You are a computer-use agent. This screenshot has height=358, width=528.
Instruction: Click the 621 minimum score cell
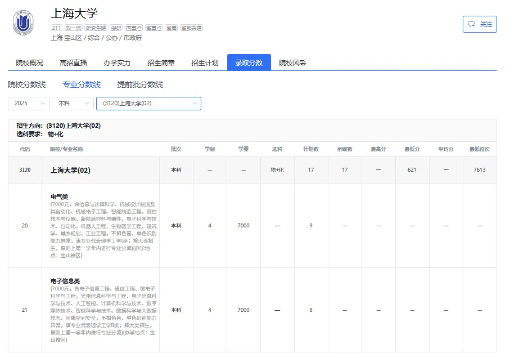(x=412, y=170)
